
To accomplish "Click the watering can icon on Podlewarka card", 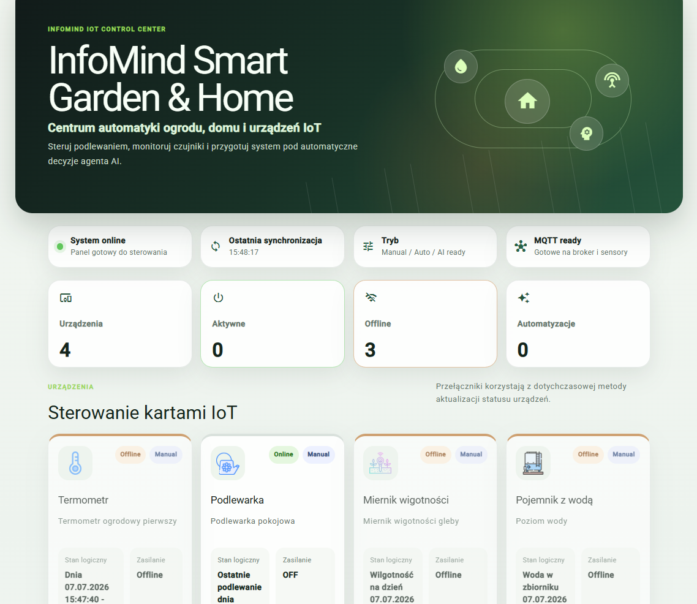I will coord(228,463).
